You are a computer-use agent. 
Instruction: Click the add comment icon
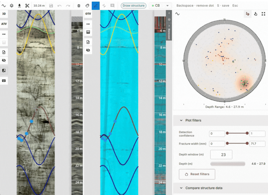(112, 6)
